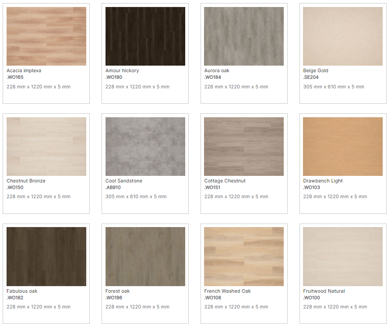View the Cool Sandstone tile image

[x=145, y=147]
